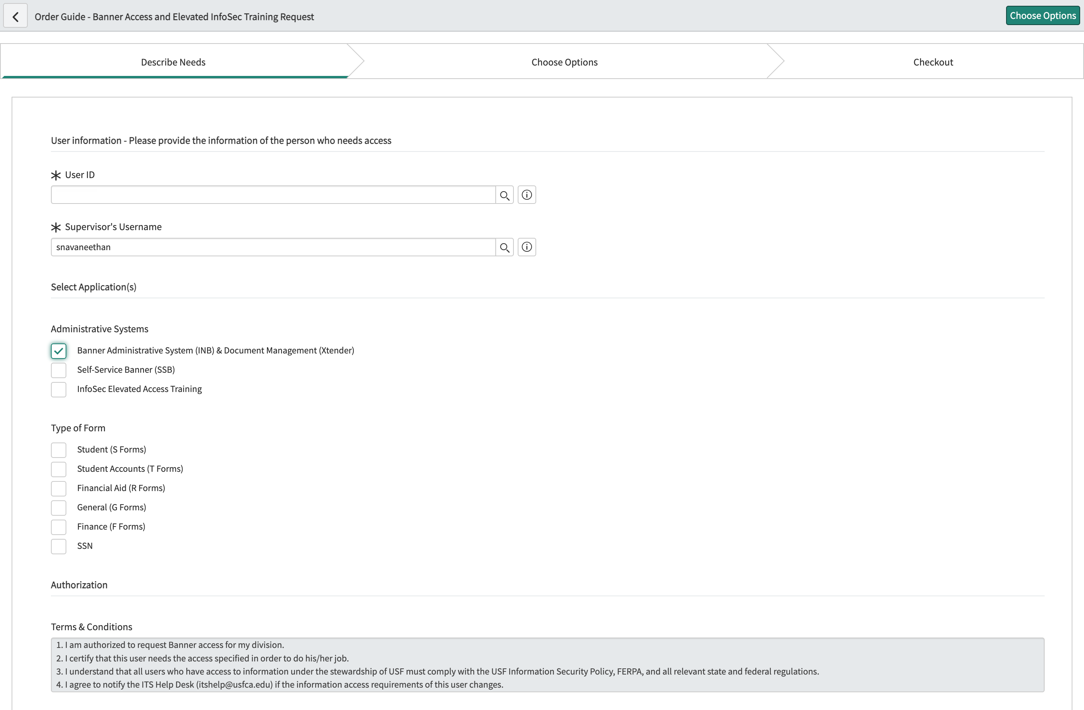
Task: Click 'Type of Form' label
Action: (x=78, y=428)
